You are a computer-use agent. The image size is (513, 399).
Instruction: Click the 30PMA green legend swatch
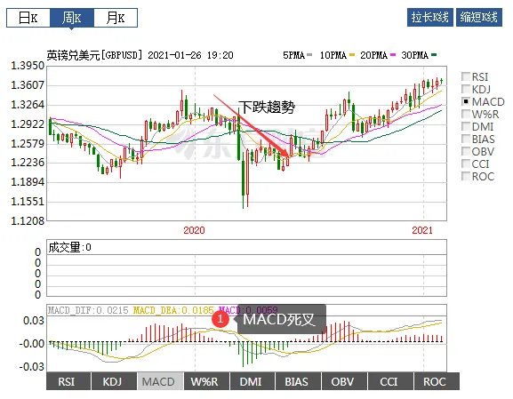pyautogui.click(x=434, y=55)
